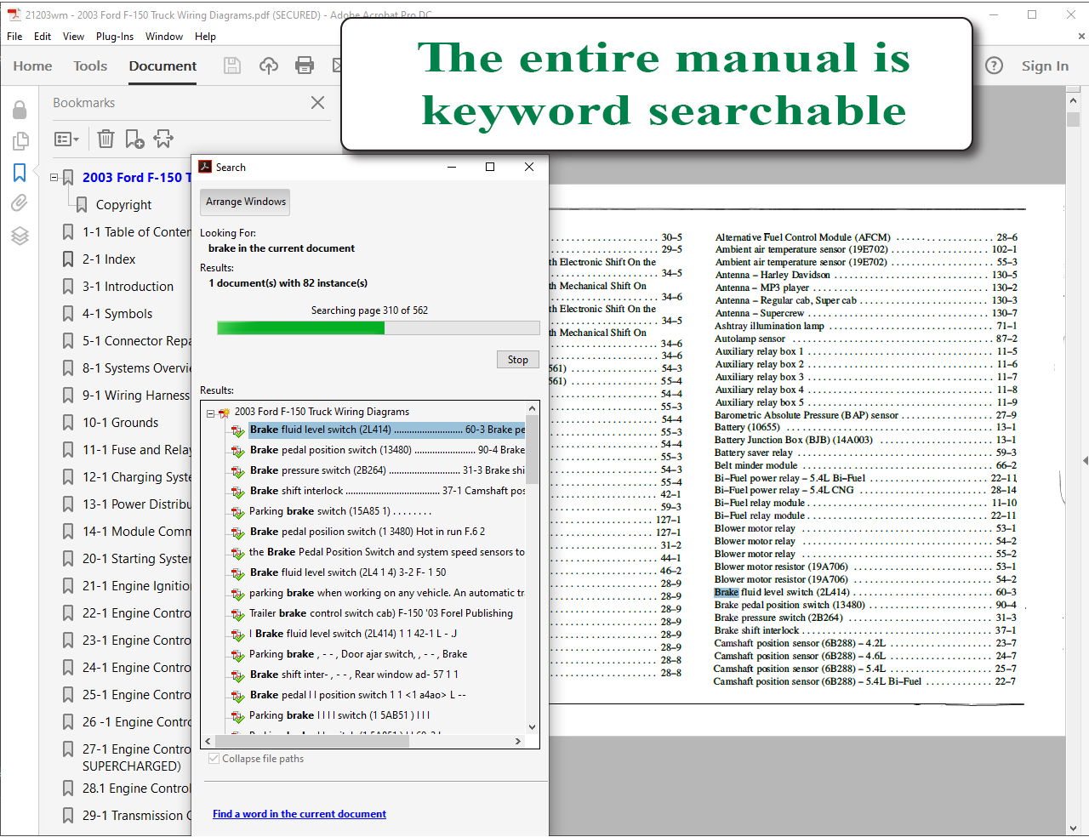
Task: Click the Save file icon
Action: (x=232, y=65)
